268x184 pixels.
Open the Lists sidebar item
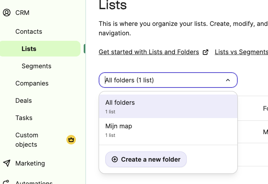point(29,49)
